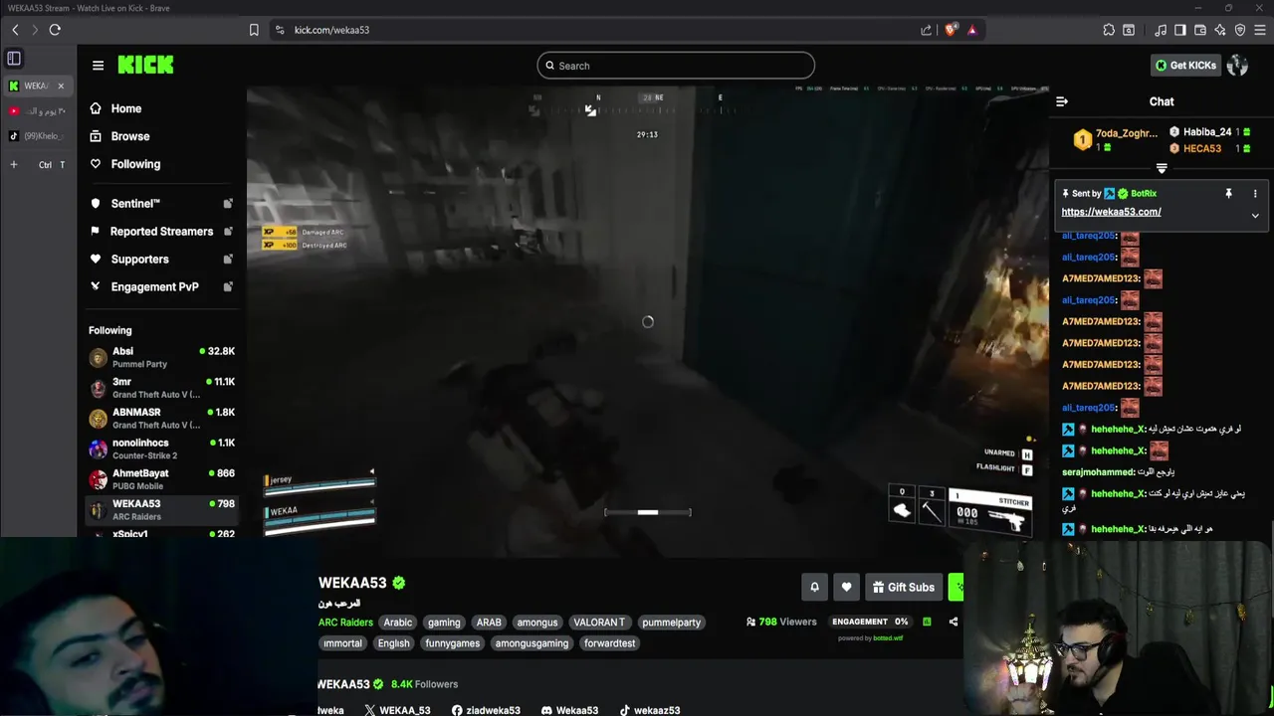Open the Discord Wekaa53 link
Viewport: 1274px width, 716px height.
point(569,710)
